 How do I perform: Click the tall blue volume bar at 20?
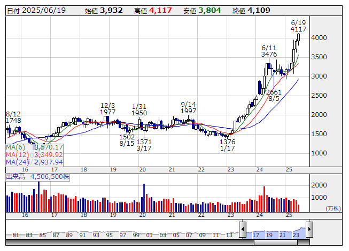click(144, 198)
